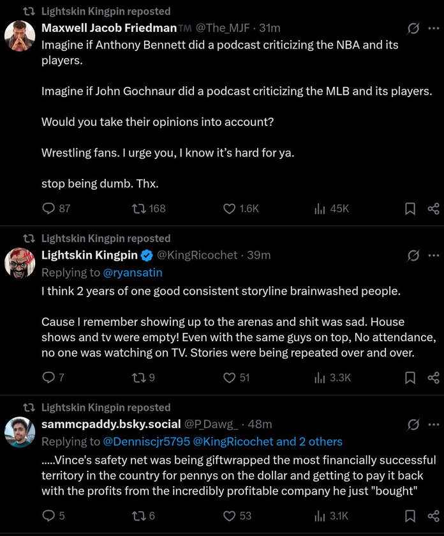Open Grok icon on MJF tweet

413,28
